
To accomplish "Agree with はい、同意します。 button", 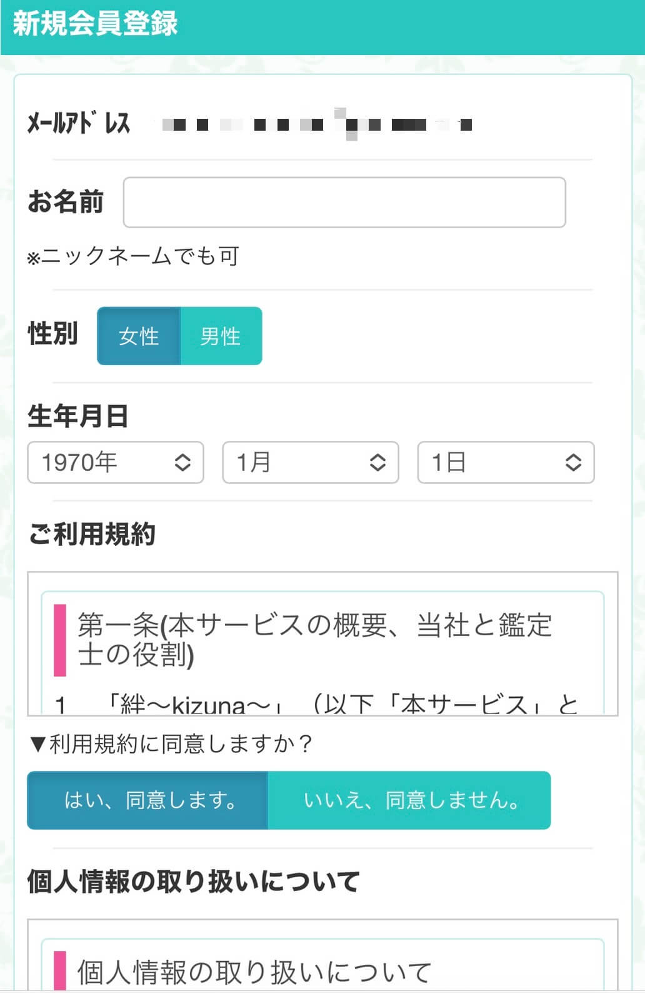I will [x=148, y=800].
